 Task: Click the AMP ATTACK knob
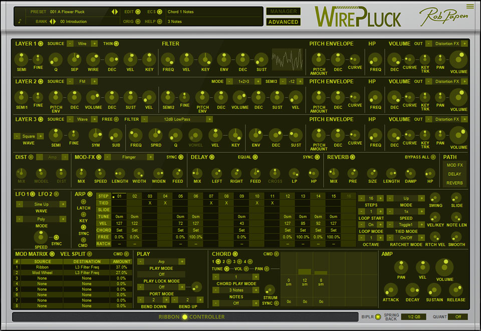(390, 290)
